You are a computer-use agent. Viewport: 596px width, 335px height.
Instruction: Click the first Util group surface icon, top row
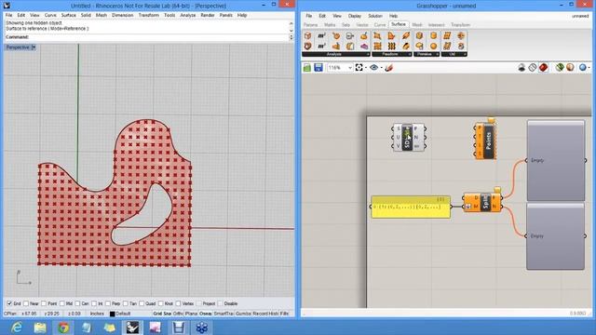(447, 35)
